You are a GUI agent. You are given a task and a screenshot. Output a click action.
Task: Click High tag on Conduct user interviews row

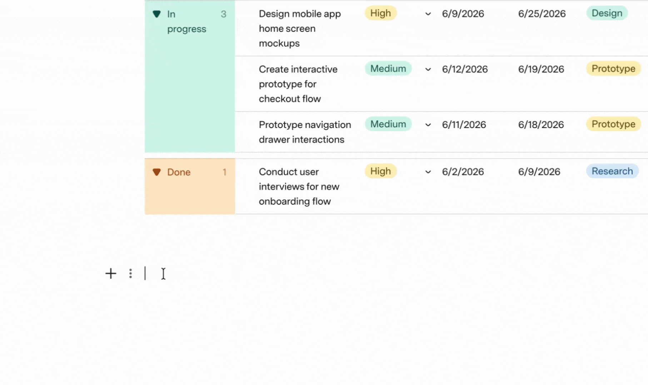point(380,171)
